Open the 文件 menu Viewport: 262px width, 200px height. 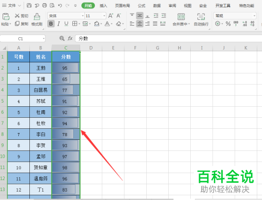(12, 6)
